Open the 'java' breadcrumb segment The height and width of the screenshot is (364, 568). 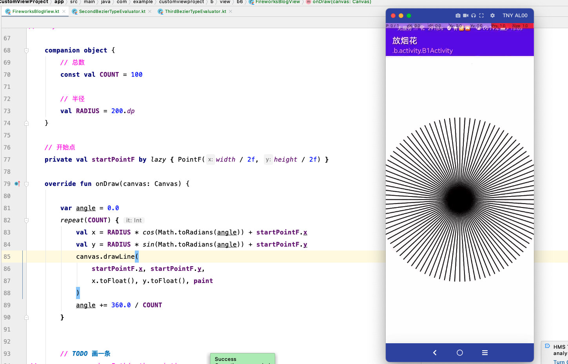(x=106, y=2)
